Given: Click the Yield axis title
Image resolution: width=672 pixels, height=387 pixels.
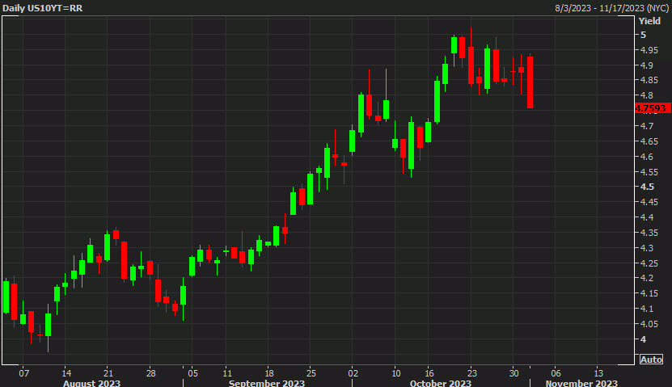Looking at the screenshot, I should pyautogui.click(x=649, y=21).
